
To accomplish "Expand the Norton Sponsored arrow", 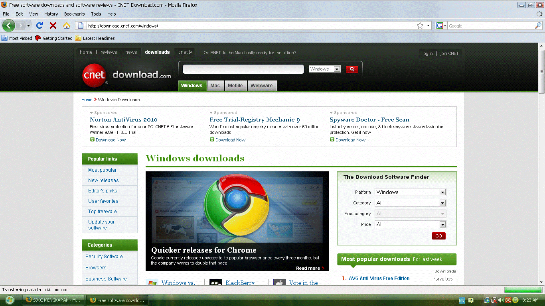I will (91, 113).
